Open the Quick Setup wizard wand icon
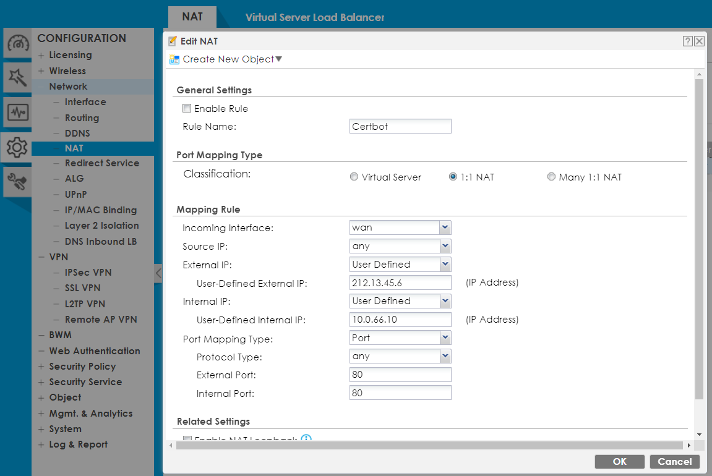The image size is (712, 476). [x=18, y=78]
